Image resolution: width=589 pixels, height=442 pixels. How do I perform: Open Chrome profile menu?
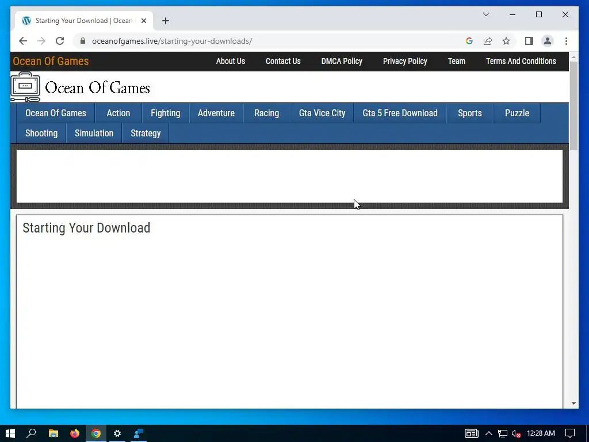point(548,41)
